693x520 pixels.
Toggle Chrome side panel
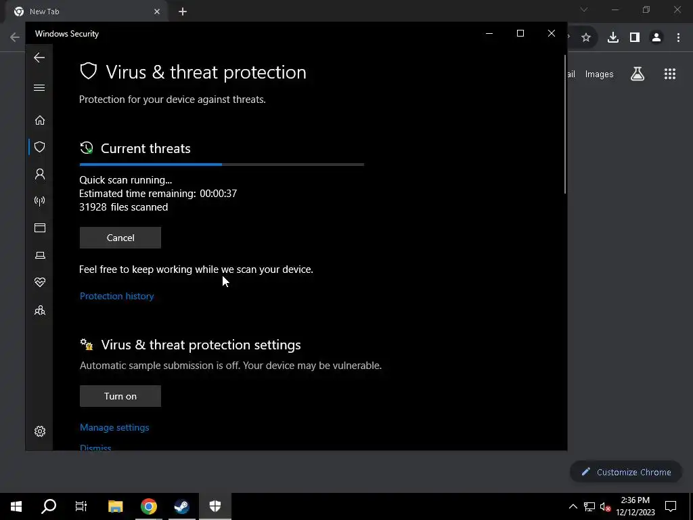tap(635, 38)
